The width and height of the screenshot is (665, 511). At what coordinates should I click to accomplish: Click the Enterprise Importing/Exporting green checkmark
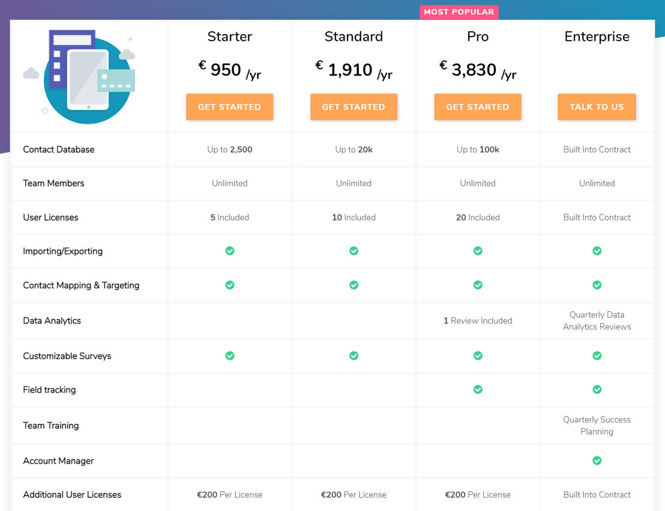pos(597,251)
